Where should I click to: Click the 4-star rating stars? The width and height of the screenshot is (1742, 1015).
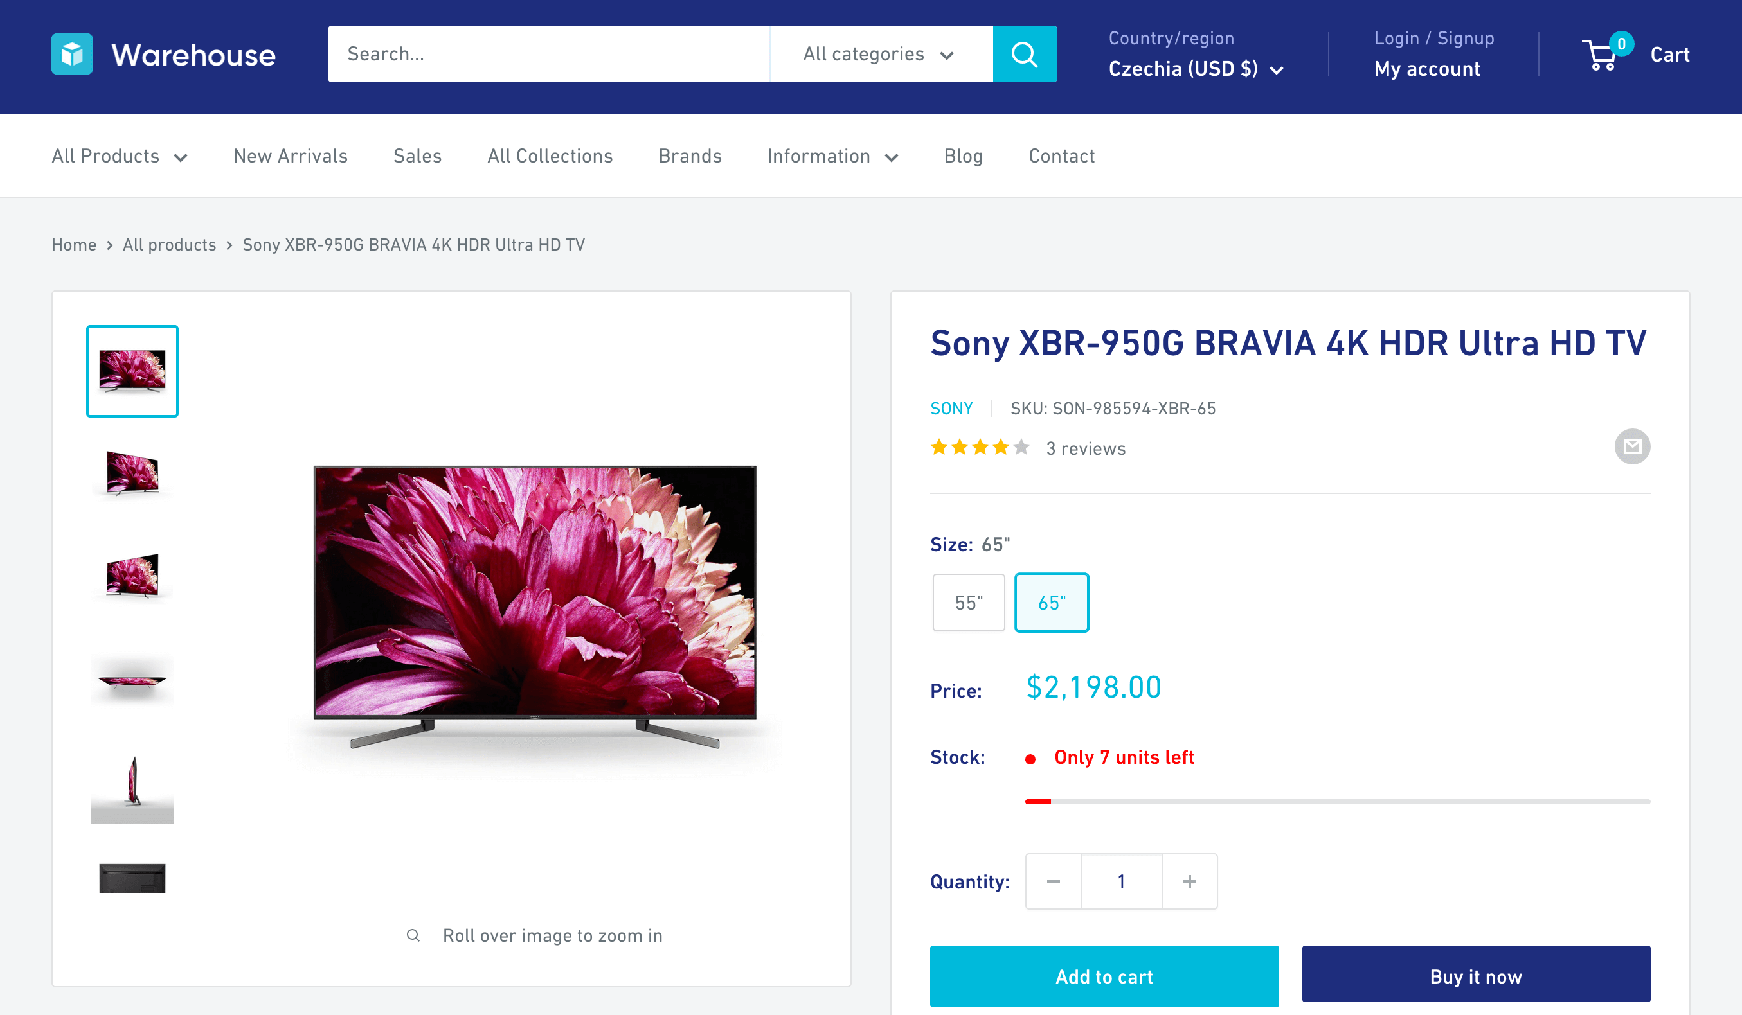[x=978, y=447]
